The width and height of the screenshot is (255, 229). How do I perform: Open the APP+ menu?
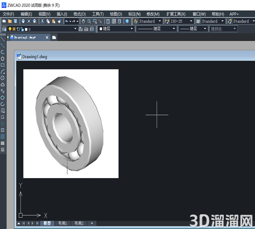(234, 14)
